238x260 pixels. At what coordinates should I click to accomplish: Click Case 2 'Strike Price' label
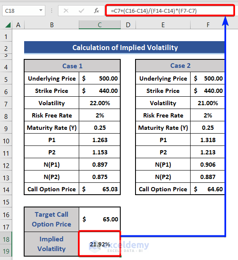point(163,90)
